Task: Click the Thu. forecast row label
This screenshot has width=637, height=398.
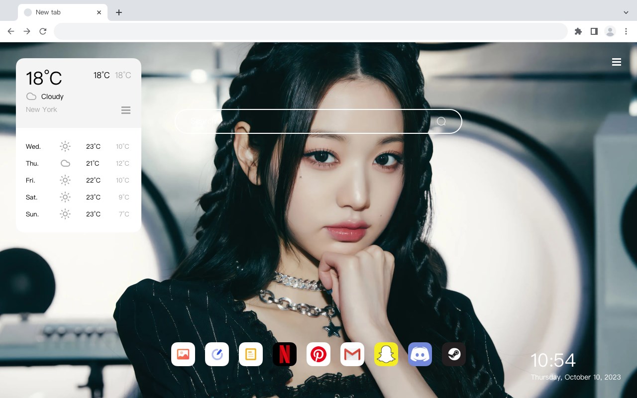Action: pos(32,163)
